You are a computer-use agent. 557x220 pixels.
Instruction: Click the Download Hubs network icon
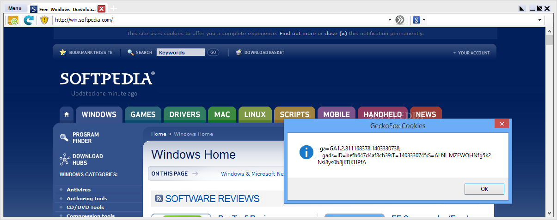(x=65, y=160)
